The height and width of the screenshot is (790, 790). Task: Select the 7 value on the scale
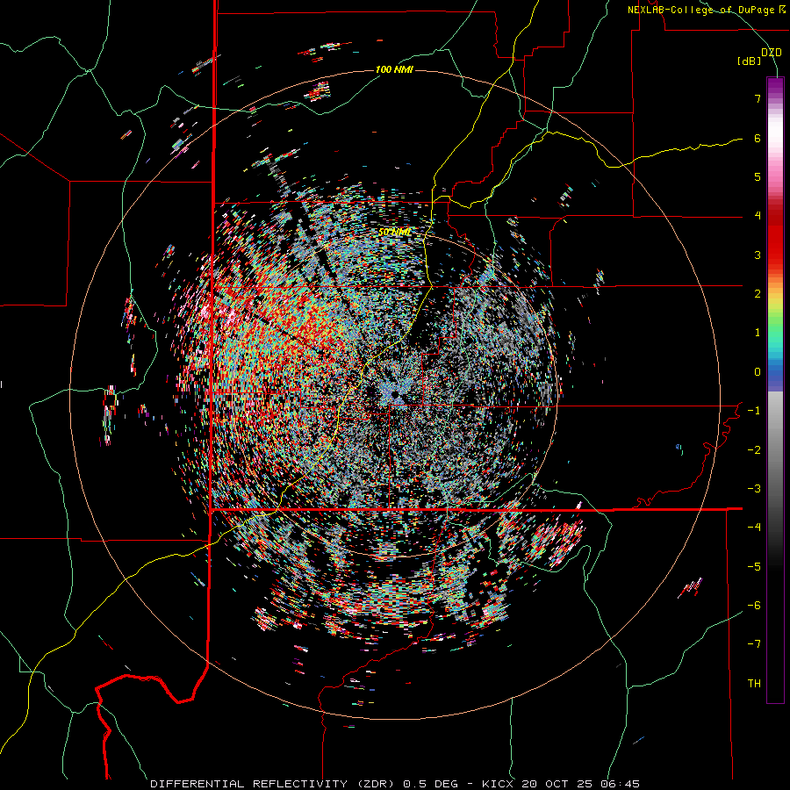click(758, 98)
